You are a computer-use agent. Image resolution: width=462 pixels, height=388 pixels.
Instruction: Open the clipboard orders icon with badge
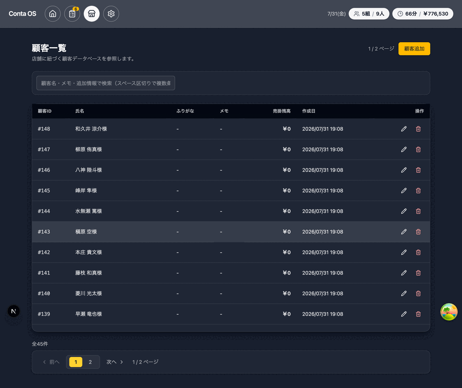(72, 14)
